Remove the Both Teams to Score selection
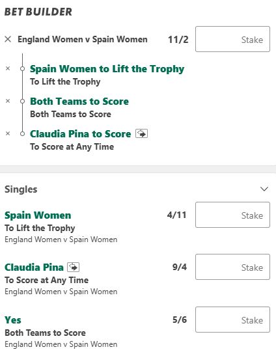276x356 pixels. [8, 101]
